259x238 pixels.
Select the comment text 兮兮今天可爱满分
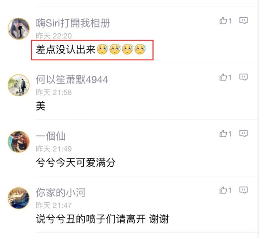[76, 163]
